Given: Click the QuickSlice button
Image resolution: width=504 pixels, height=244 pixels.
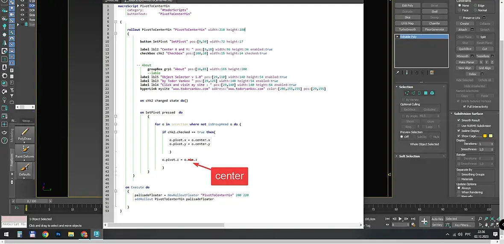Looking at the screenshot, I should tap(465, 49).
